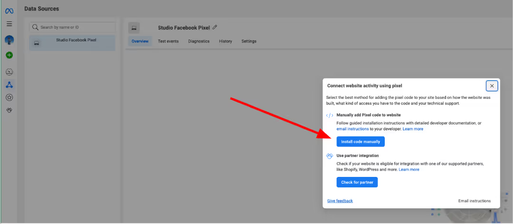Open the hamburger menu in sidebar
Image resolution: width=513 pixels, height=224 pixels.
coord(9,24)
